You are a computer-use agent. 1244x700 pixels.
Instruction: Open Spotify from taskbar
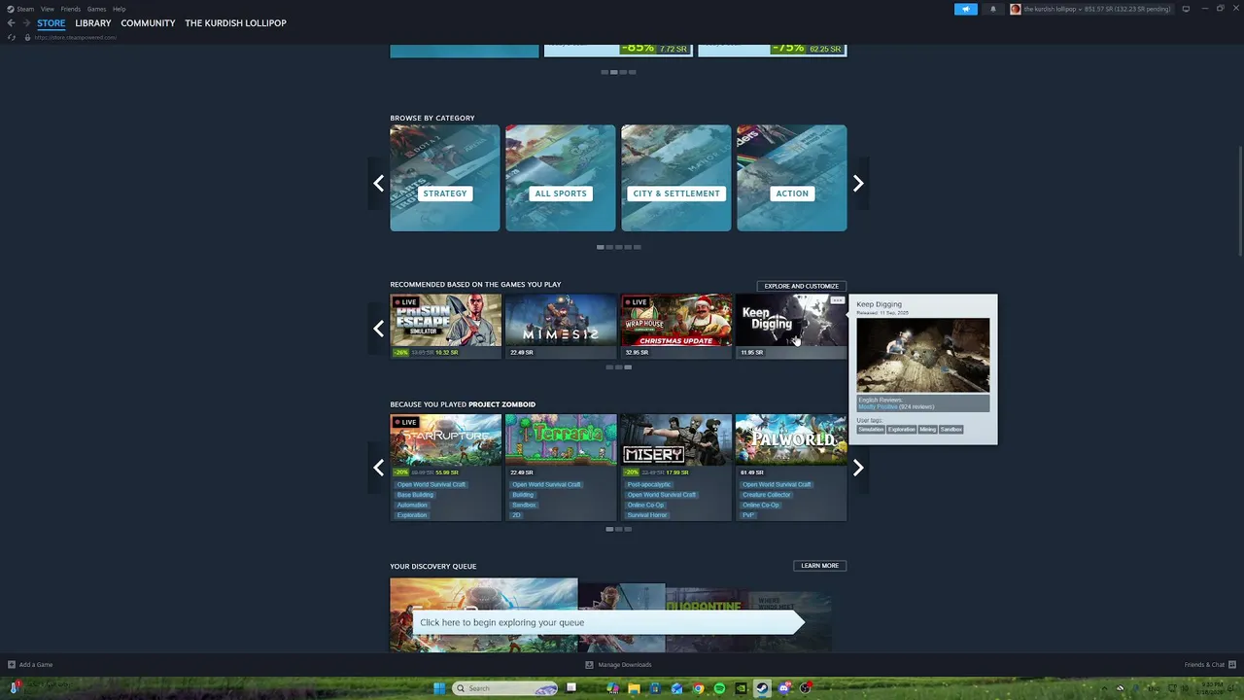pyautogui.click(x=719, y=688)
